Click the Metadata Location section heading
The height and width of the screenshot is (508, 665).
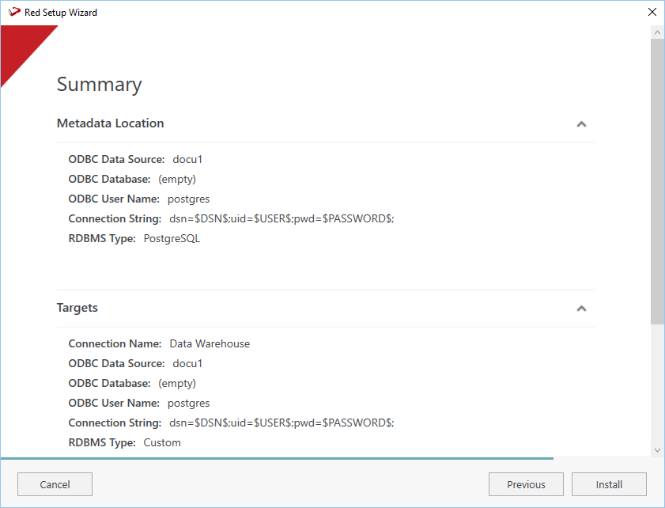[x=111, y=123]
